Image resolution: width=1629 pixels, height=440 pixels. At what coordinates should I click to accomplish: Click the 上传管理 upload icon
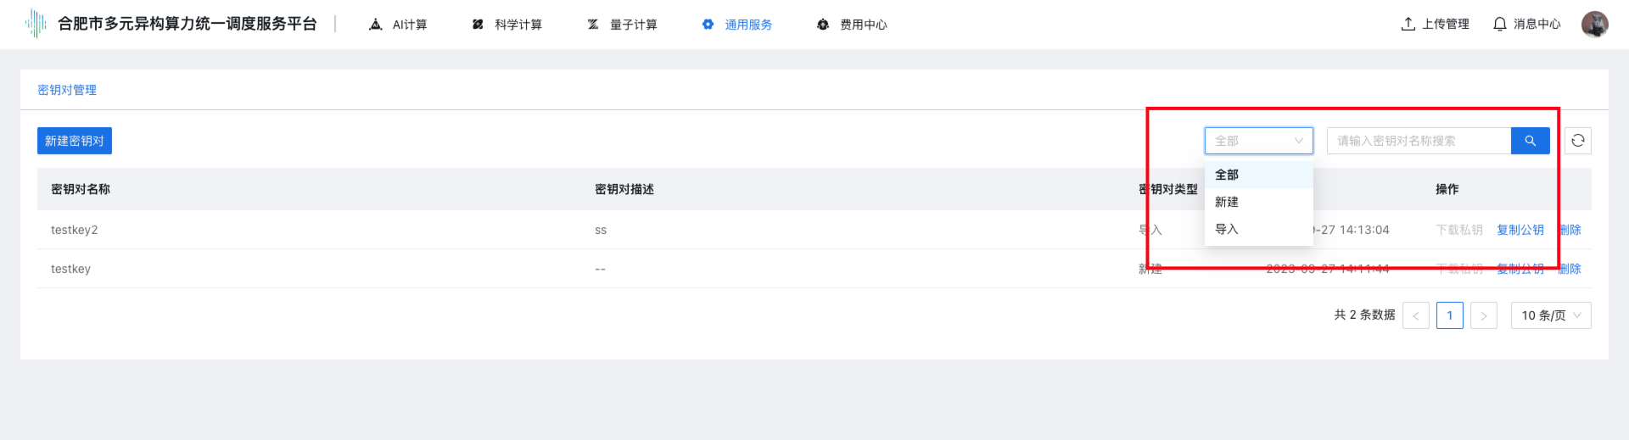1408,25
